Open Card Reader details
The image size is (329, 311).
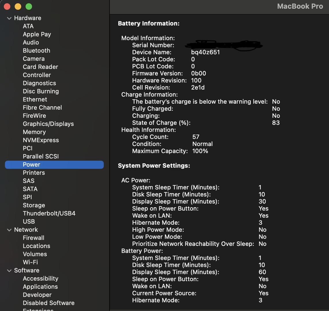(x=40, y=67)
